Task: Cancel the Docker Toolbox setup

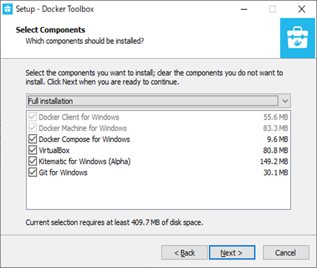Action: point(286,252)
